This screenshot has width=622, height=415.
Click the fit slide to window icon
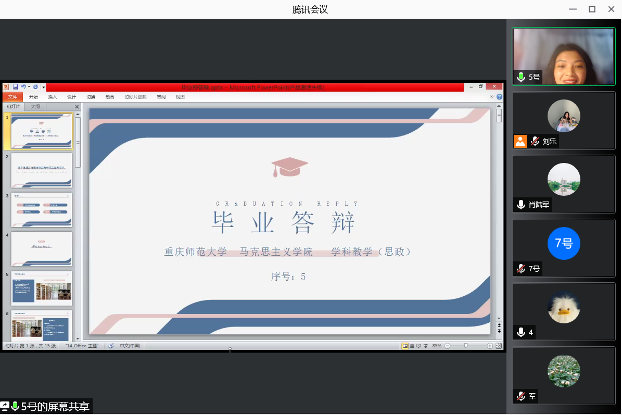[x=498, y=346]
